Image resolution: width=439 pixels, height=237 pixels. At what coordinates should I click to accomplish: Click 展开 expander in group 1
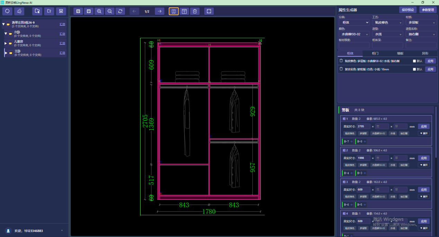click(x=424, y=133)
